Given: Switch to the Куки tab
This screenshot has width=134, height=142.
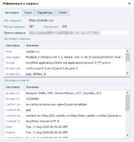Looking at the screenshot, I should pos(28,13).
